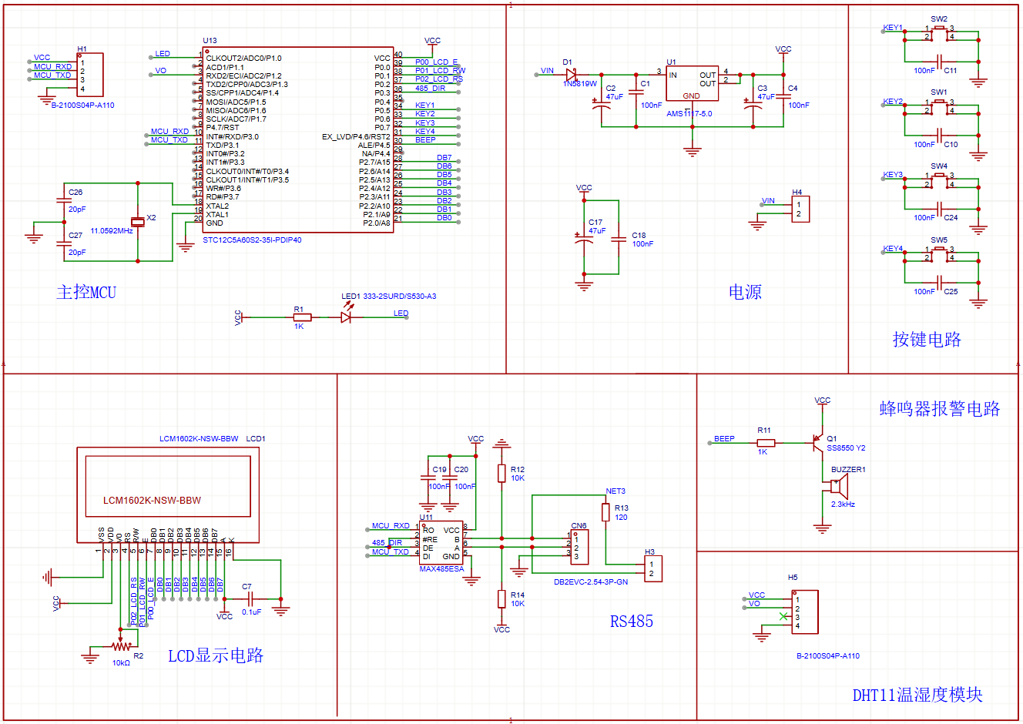Select the R13 120 ohm resistor
The image size is (1023, 724).
[605, 513]
